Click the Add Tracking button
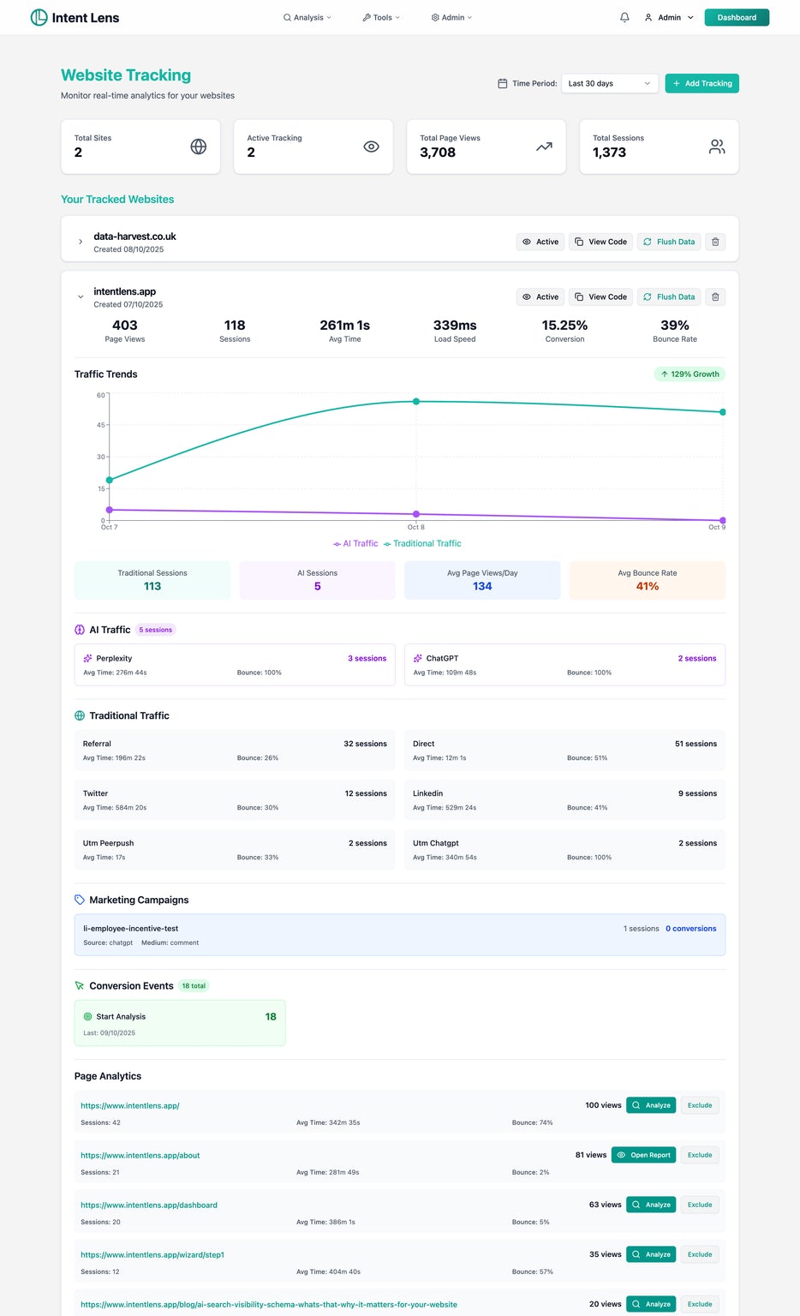 coord(701,83)
